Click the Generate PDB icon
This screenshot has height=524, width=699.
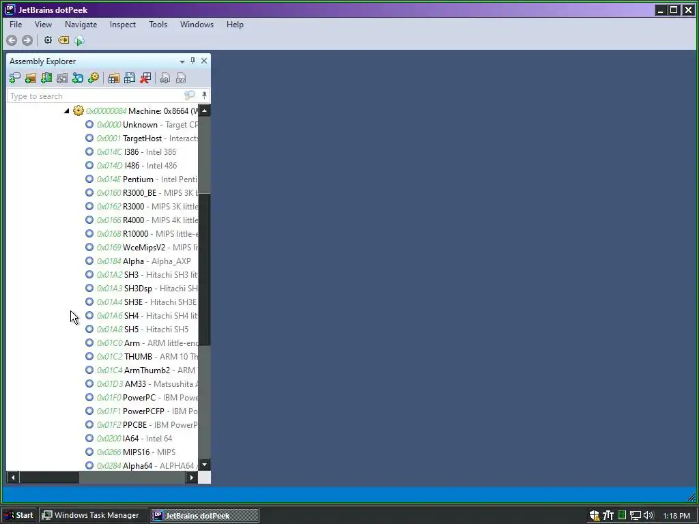pyautogui.click(x=180, y=78)
